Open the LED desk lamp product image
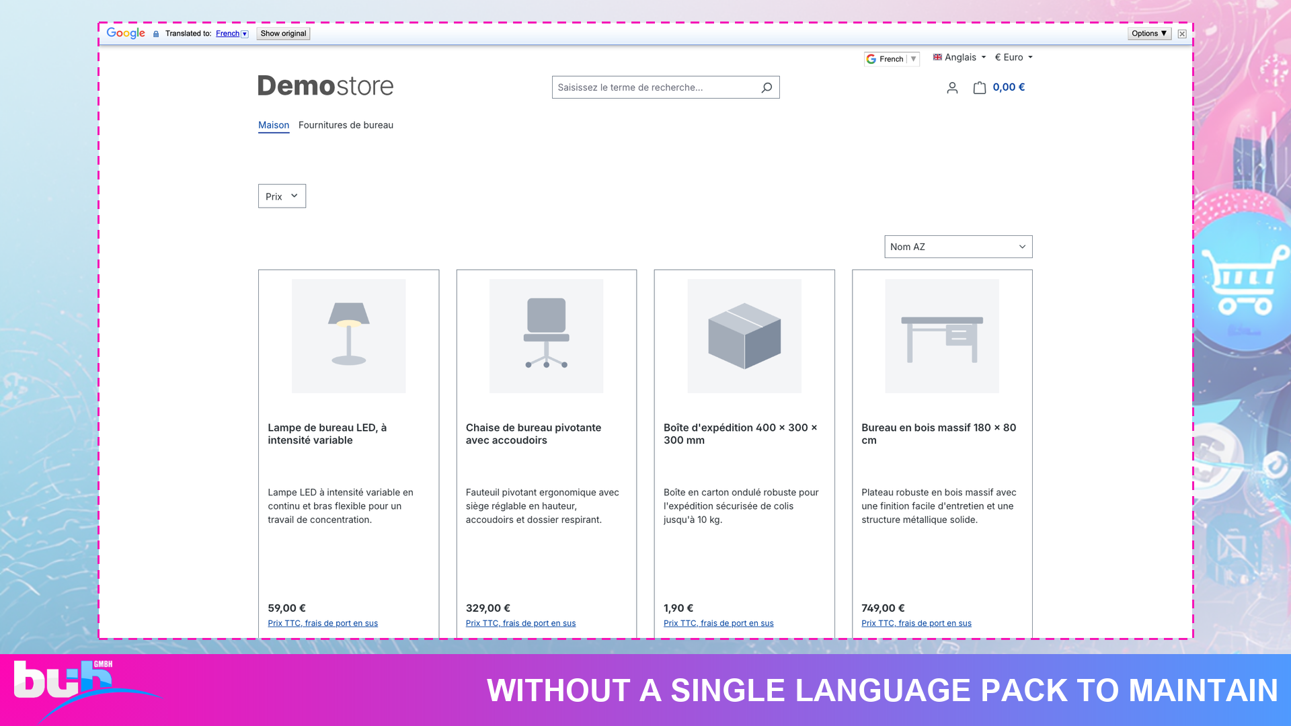Screen dimensions: 1291x726 [x=348, y=336]
